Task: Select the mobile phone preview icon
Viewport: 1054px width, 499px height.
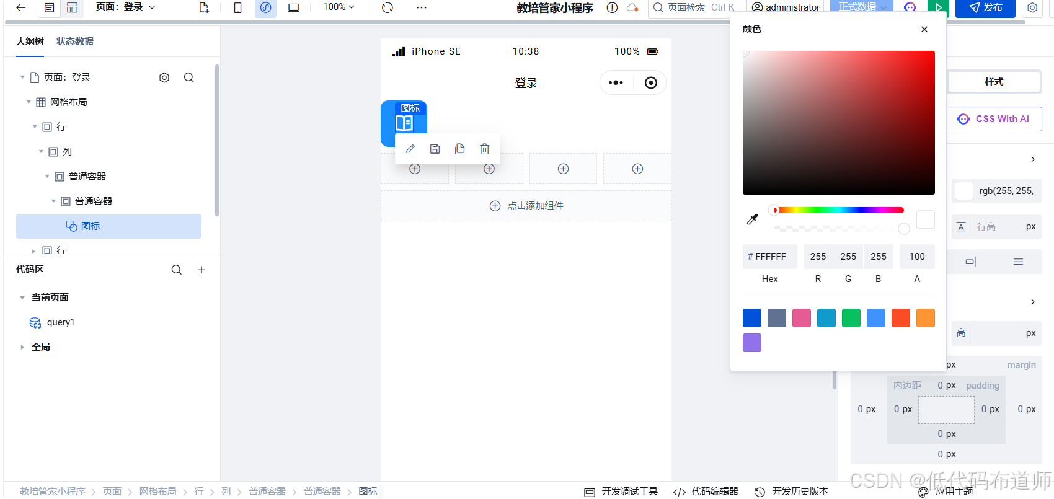Action: [x=237, y=7]
